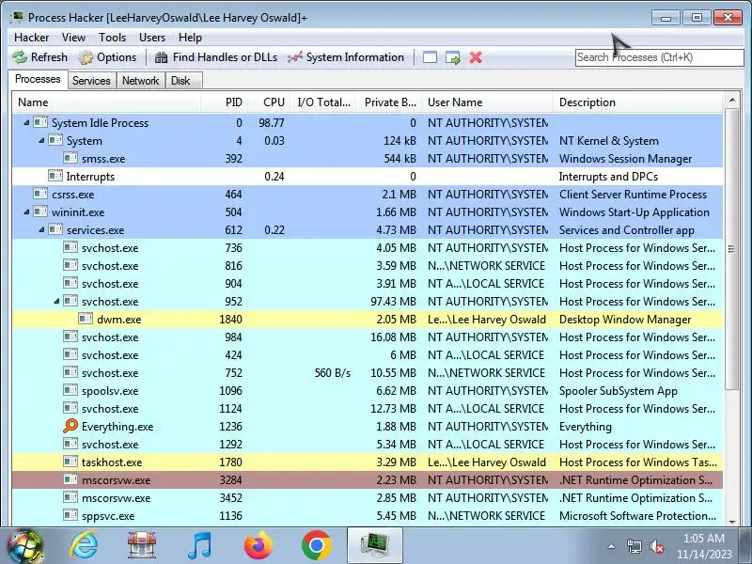Click the vertical scrollbar thumb
The image size is (752, 564).
[x=731, y=248]
